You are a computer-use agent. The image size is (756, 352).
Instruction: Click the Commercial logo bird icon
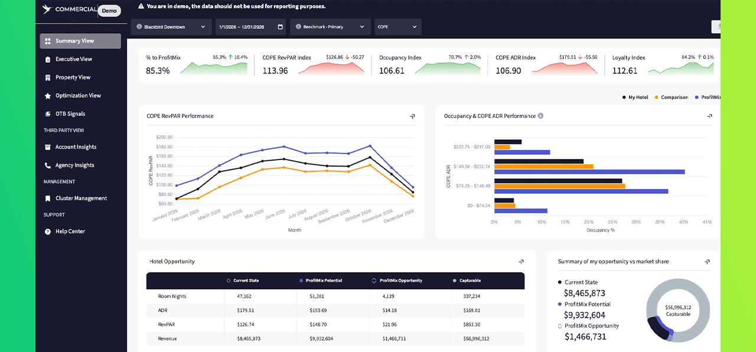point(47,9)
